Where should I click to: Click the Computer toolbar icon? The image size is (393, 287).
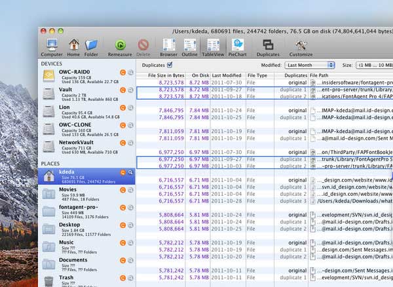pyautogui.click(x=52, y=48)
